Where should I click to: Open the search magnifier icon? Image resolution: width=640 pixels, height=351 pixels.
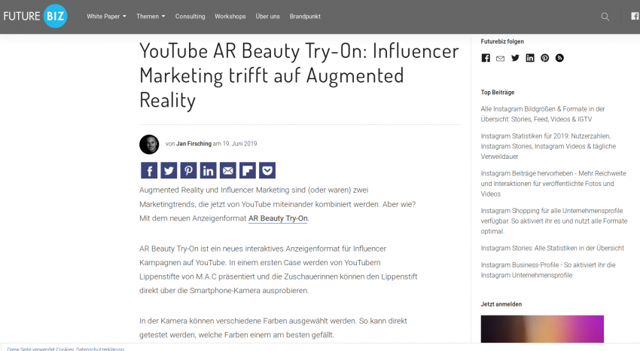(605, 17)
